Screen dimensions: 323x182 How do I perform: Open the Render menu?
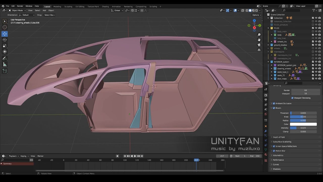[x=20, y=6]
